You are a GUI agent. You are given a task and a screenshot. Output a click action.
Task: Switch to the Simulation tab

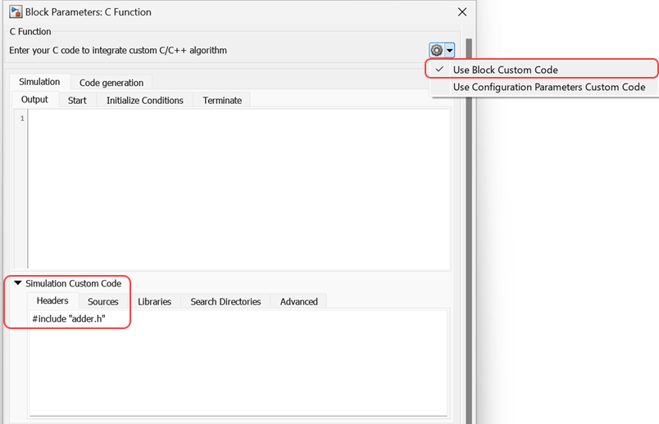(x=39, y=82)
